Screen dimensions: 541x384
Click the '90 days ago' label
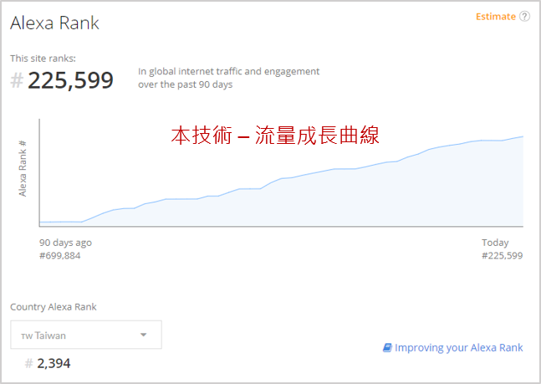(x=65, y=243)
